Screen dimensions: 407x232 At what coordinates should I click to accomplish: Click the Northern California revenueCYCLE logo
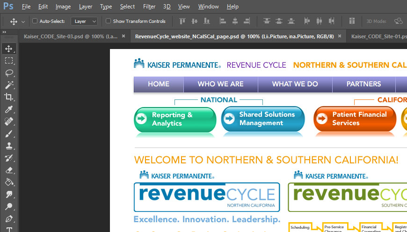[207, 197]
